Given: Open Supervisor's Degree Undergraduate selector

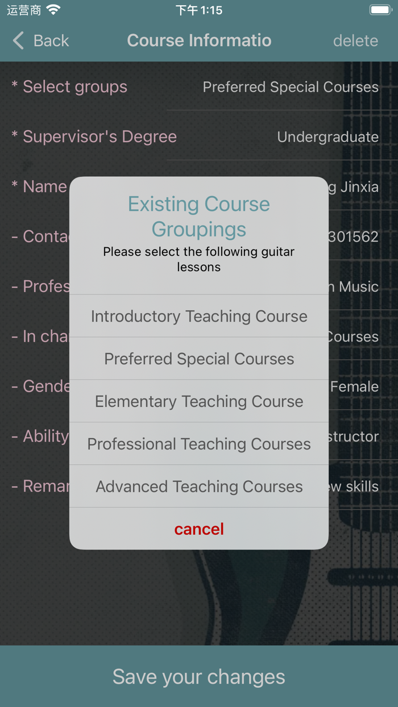Looking at the screenshot, I should [x=327, y=137].
